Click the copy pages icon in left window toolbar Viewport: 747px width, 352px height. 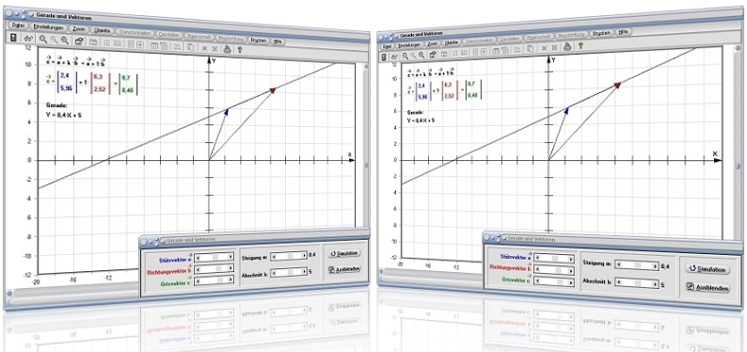pyautogui.click(x=191, y=47)
